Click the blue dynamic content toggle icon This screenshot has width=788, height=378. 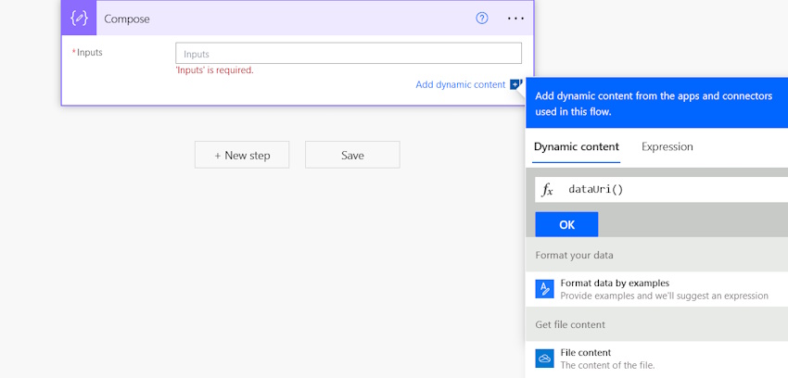click(x=516, y=84)
